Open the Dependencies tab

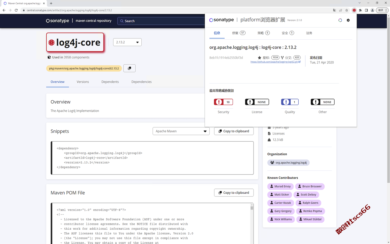point(141,82)
